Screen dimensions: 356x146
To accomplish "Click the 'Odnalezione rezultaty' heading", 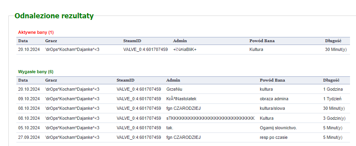I will pos(54,16).
